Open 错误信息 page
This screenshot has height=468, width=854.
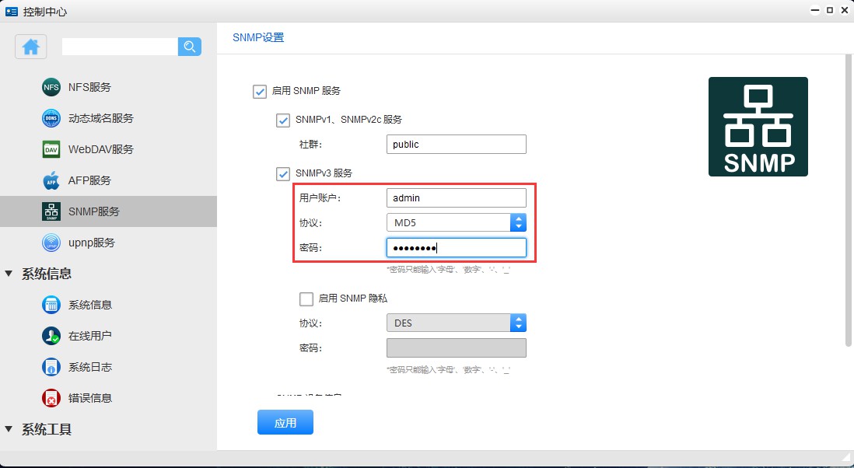coord(51,398)
